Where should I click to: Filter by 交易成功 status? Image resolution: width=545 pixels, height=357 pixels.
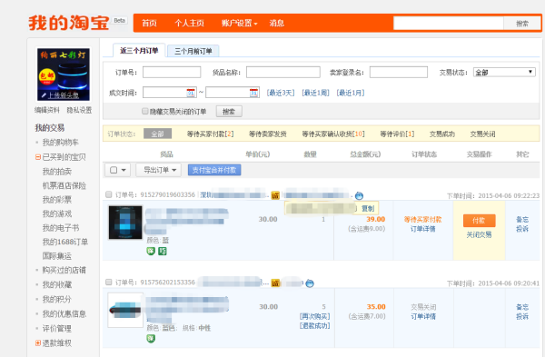tap(441, 134)
